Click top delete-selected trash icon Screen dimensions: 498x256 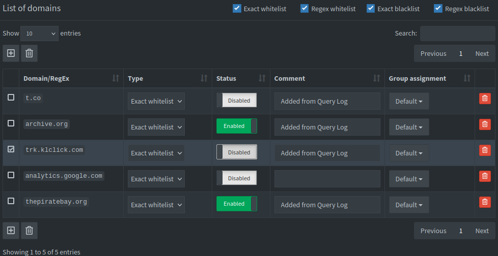29,53
